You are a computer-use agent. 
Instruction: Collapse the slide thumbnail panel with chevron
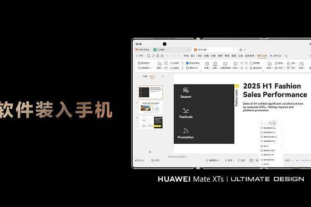click(x=163, y=76)
